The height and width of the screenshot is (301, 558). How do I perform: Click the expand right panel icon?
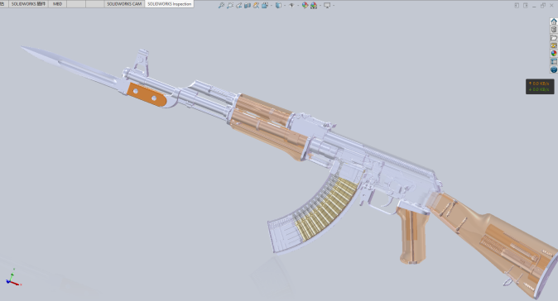pyautogui.click(x=526, y=5)
